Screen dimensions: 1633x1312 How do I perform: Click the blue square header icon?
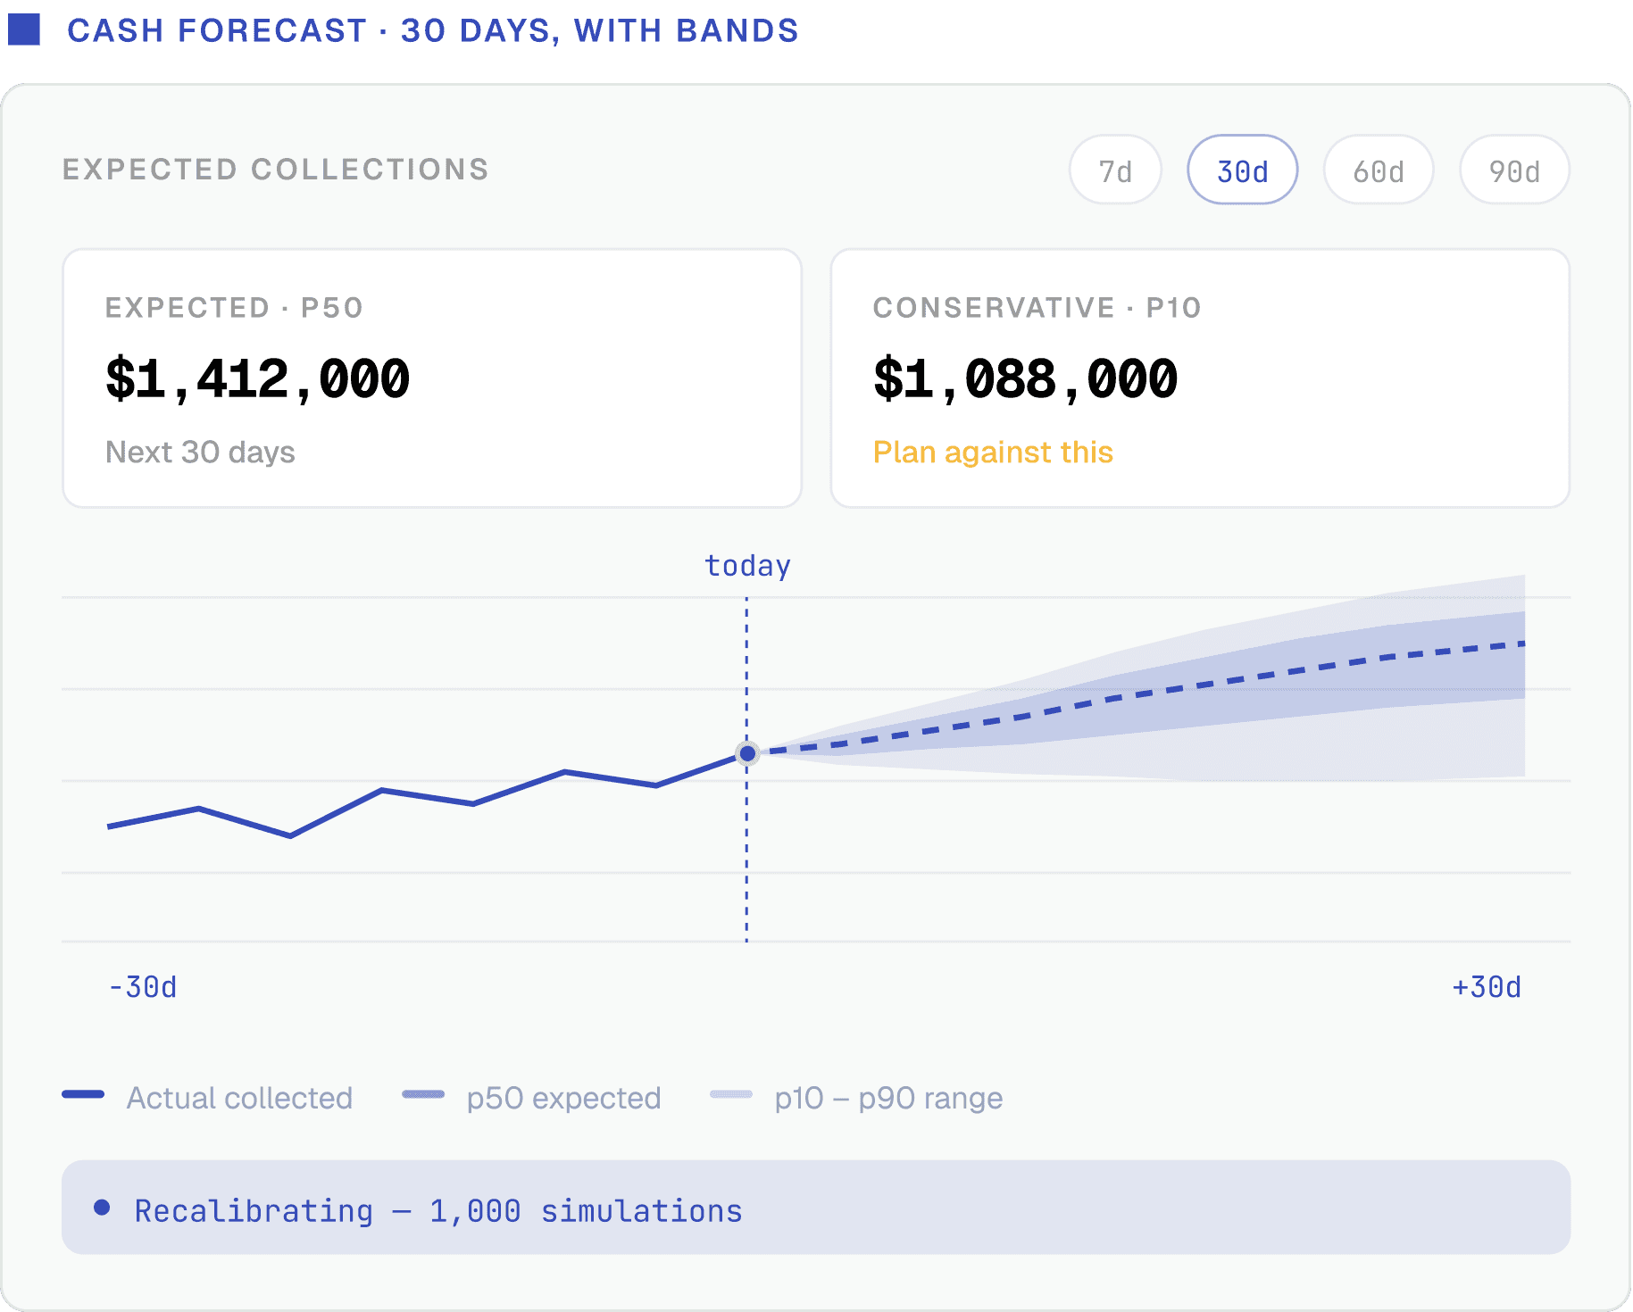[x=24, y=29]
